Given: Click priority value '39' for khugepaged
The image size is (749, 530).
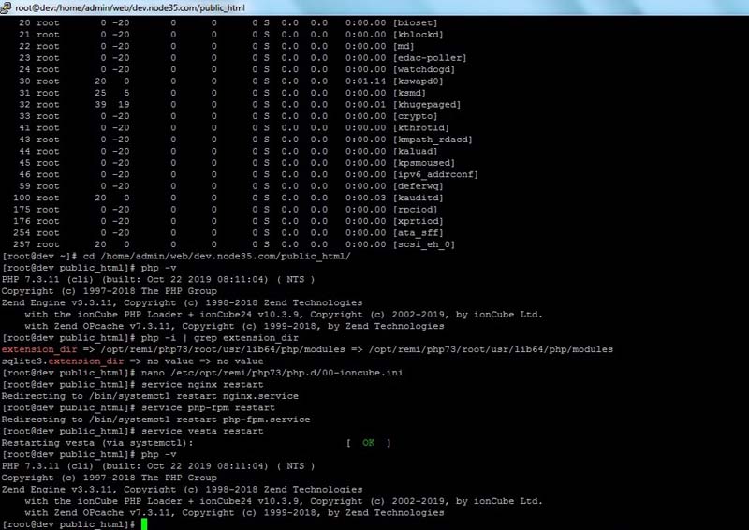Looking at the screenshot, I should [x=100, y=105].
